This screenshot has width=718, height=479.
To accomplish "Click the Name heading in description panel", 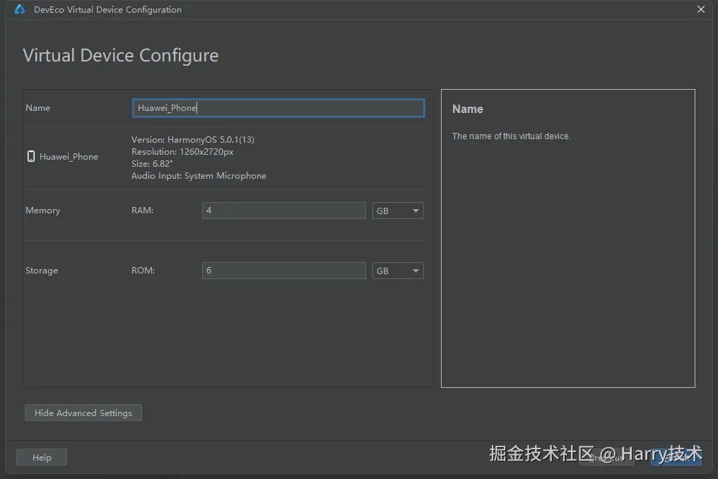I will [468, 110].
